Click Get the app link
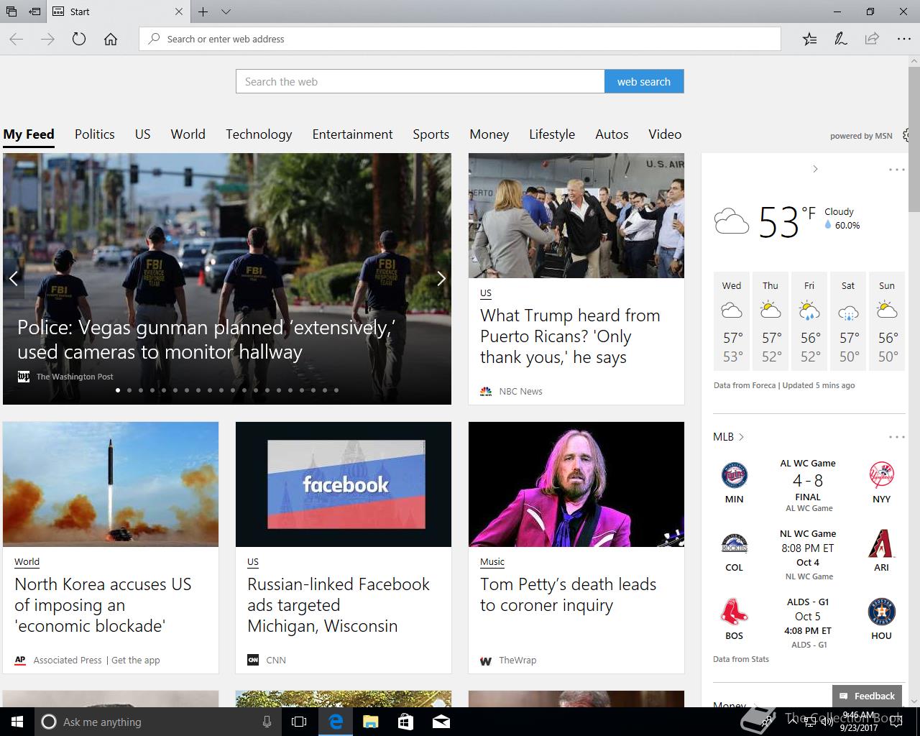 (136, 660)
